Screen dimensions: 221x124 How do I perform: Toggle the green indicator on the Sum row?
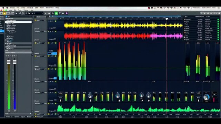[218, 24]
